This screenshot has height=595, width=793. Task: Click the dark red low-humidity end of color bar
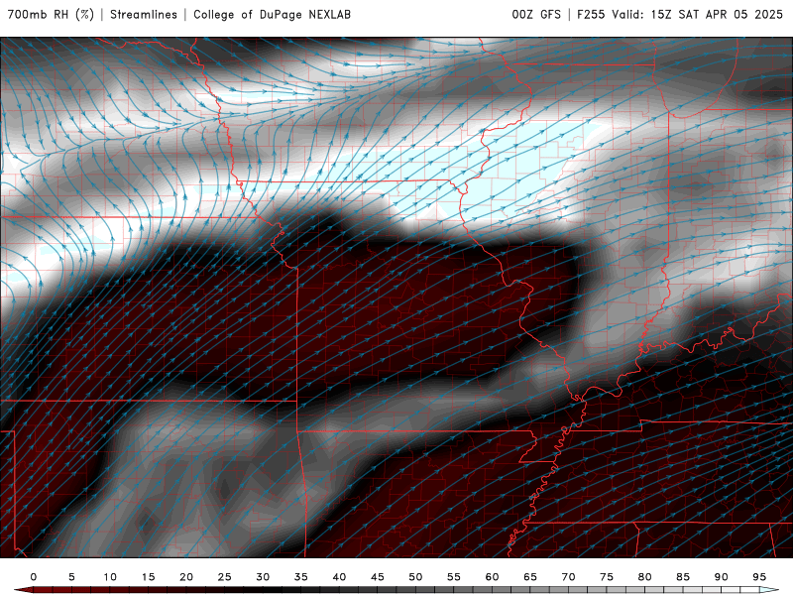point(23,591)
